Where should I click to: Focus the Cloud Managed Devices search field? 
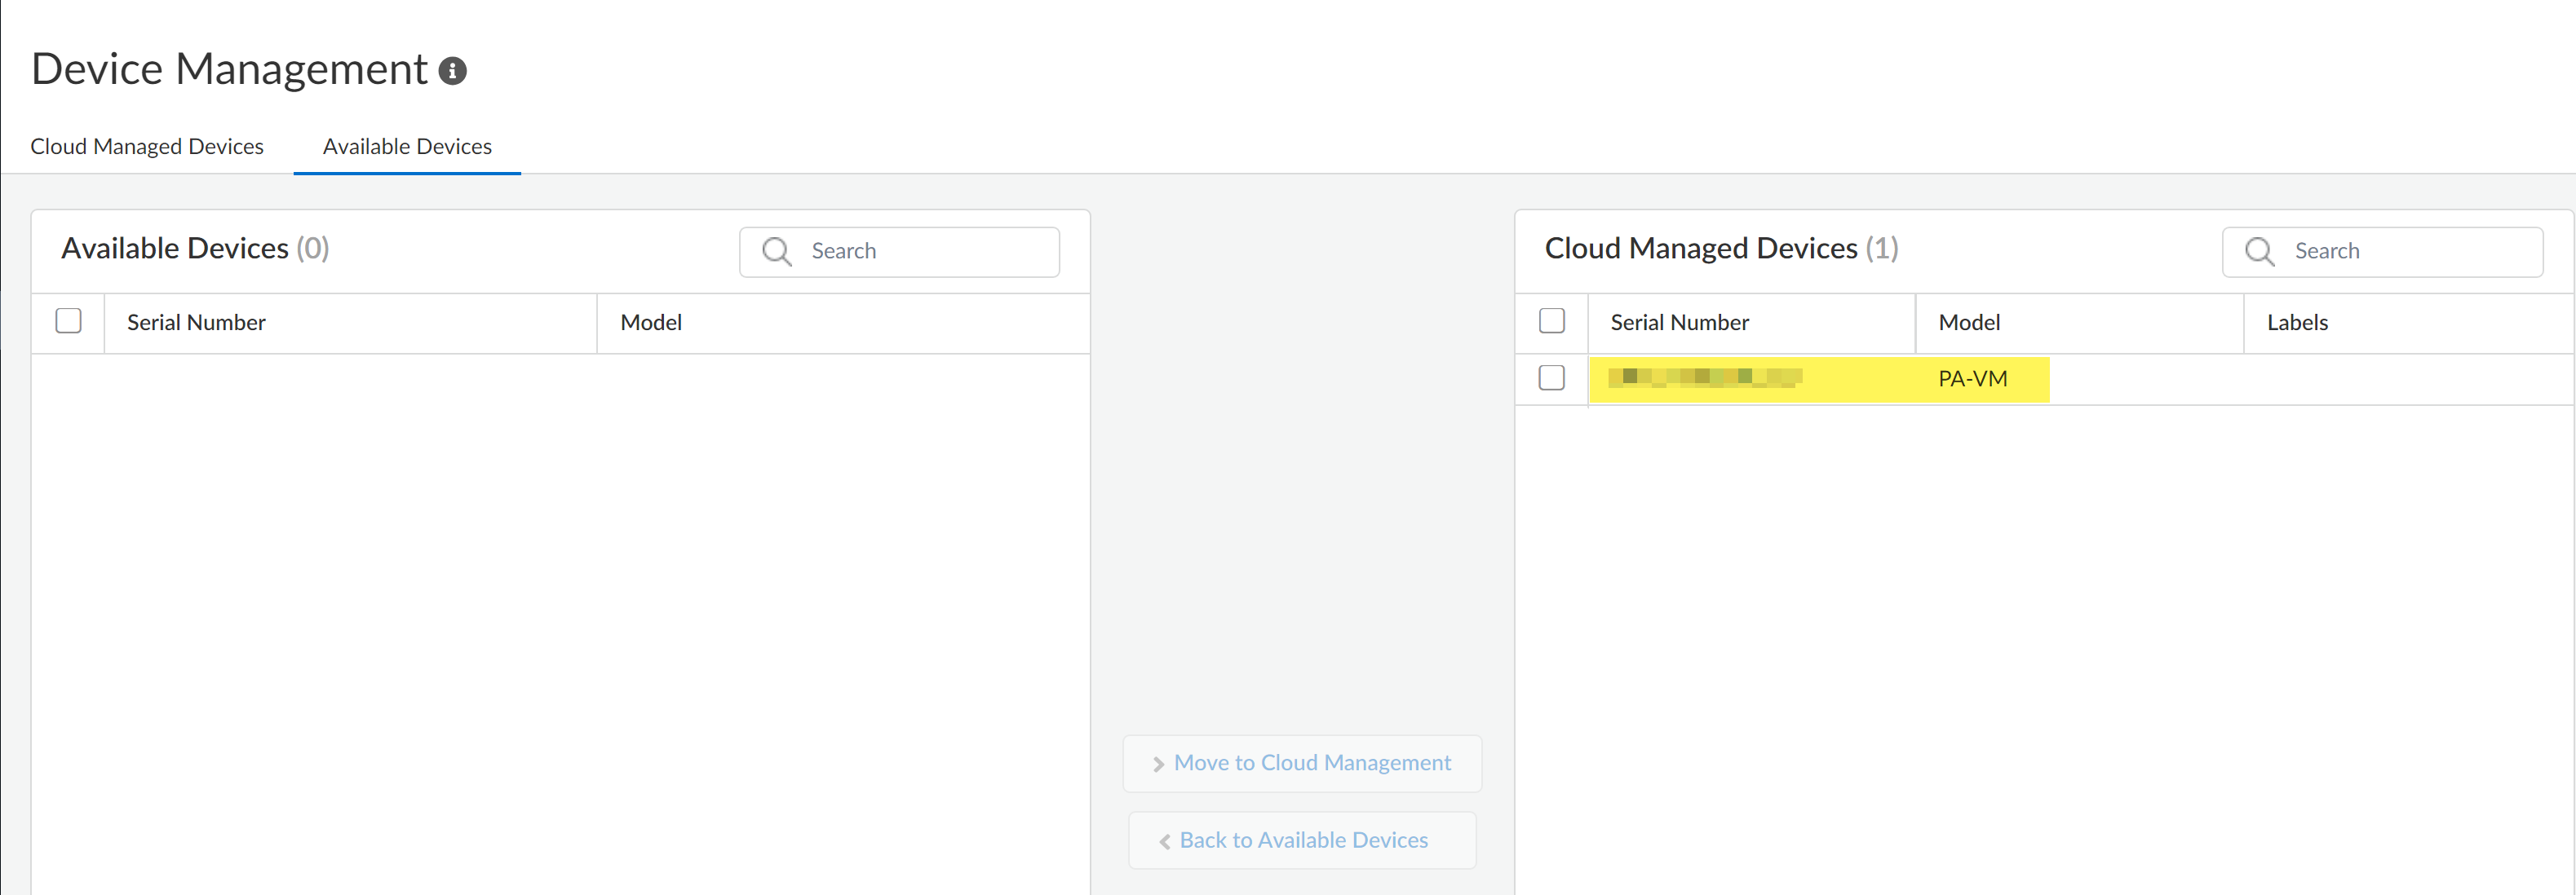(2408, 252)
